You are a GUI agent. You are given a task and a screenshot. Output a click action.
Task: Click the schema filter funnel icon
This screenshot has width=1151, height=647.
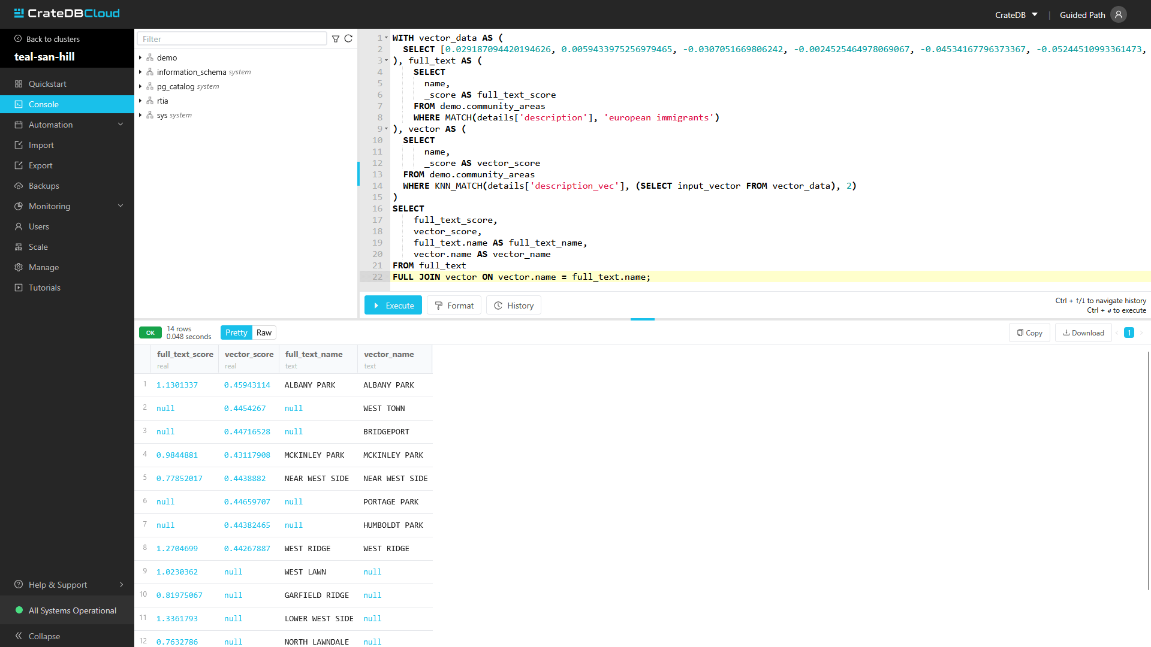(x=336, y=39)
